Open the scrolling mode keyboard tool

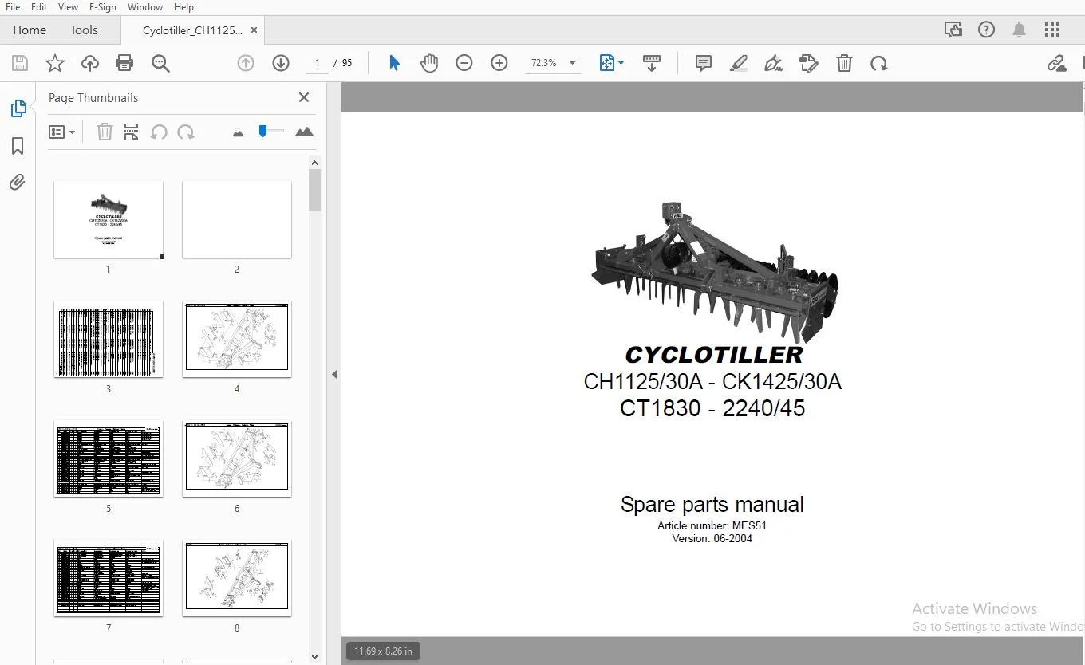coord(652,63)
